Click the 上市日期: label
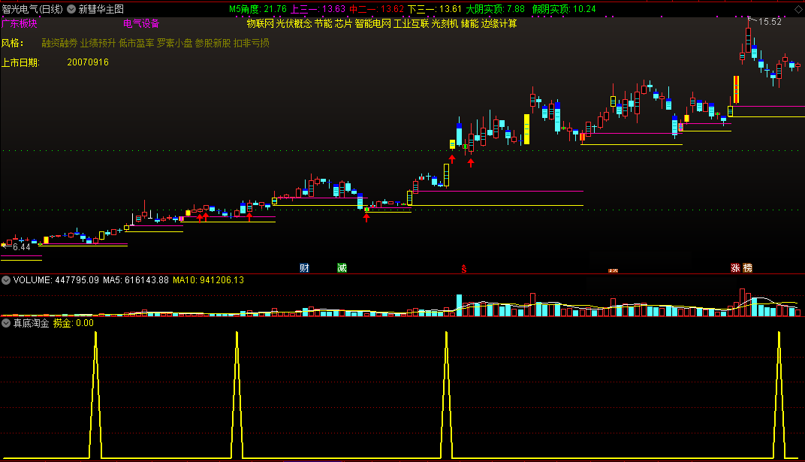 (20, 62)
